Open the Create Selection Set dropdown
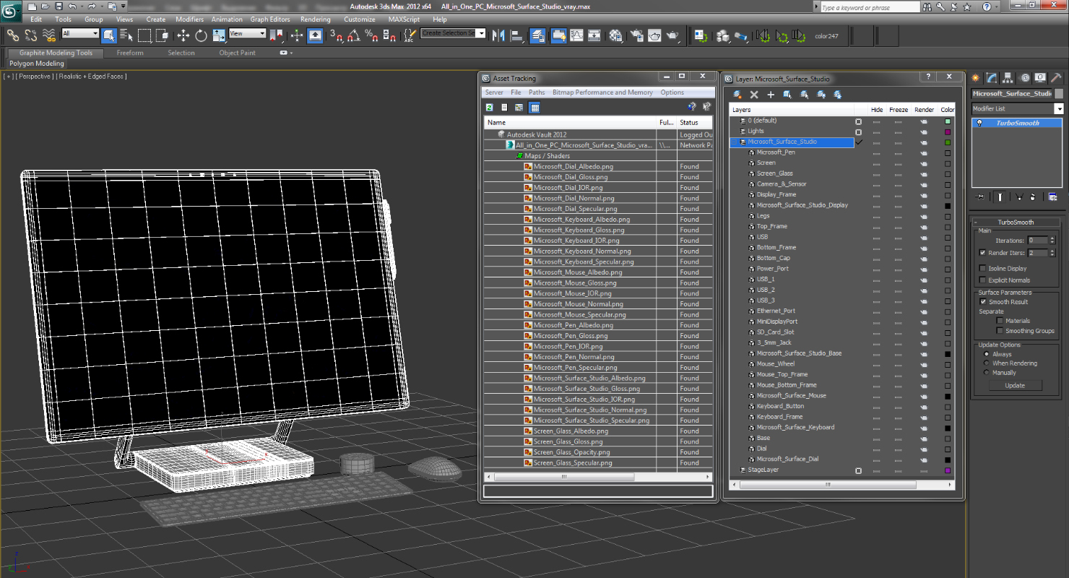 [x=453, y=33]
